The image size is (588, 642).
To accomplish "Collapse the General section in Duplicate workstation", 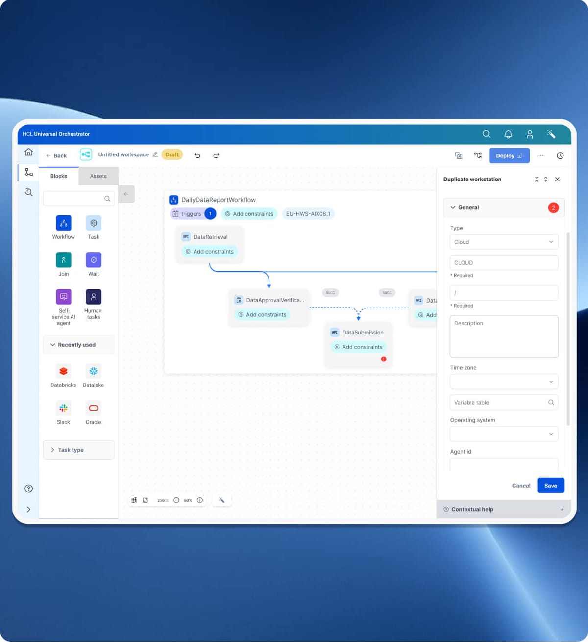I will click(x=453, y=207).
